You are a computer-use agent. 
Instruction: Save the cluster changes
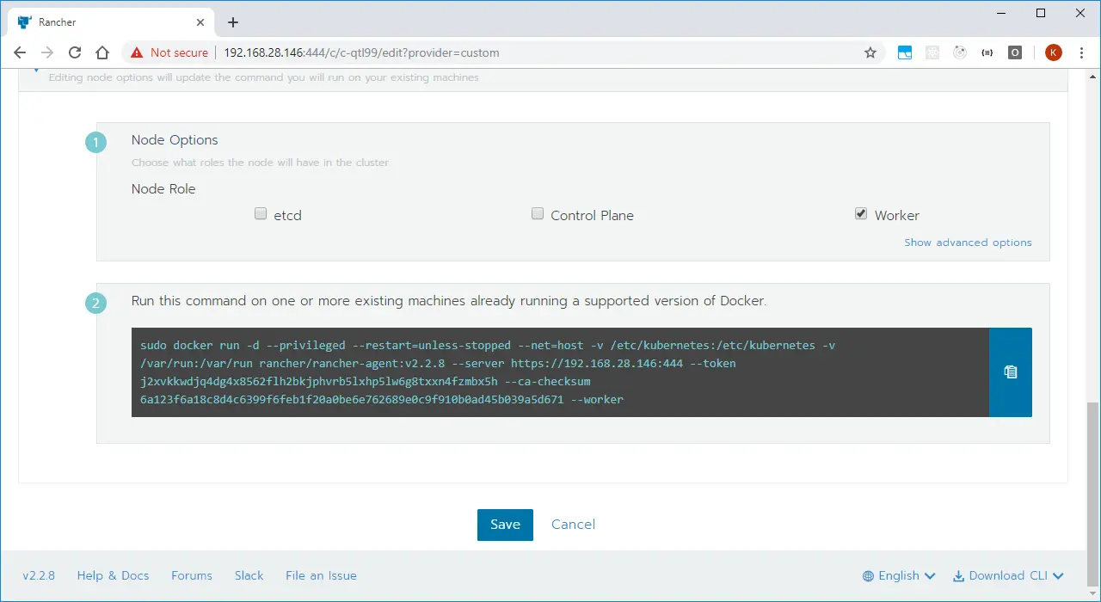[x=505, y=525]
